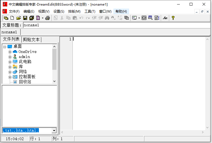The width and height of the screenshot is (212, 143).
Task: Click the editor horizontal scrollbar right arrow
Action: (202, 132)
